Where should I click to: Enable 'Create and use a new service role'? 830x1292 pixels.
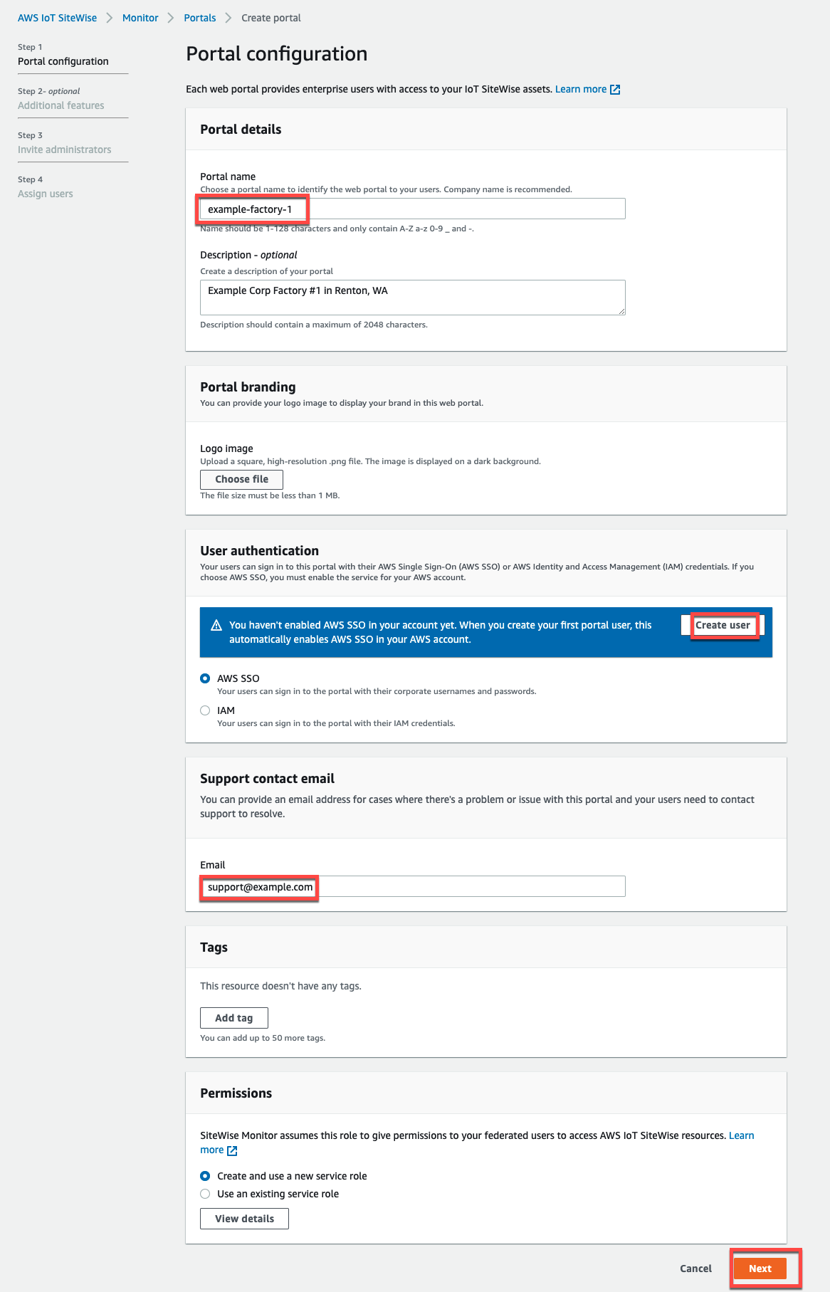tap(205, 1176)
